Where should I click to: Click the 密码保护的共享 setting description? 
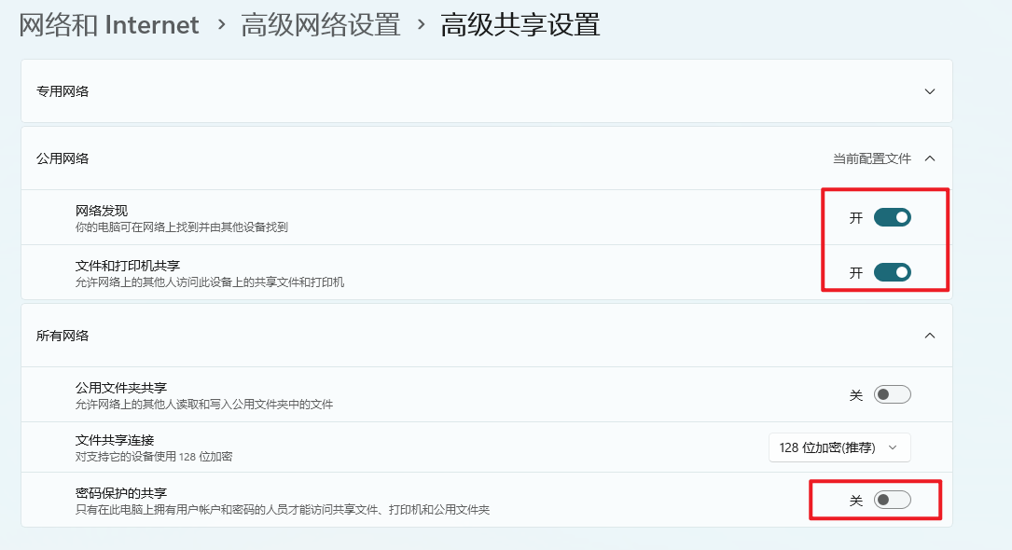[282, 510]
